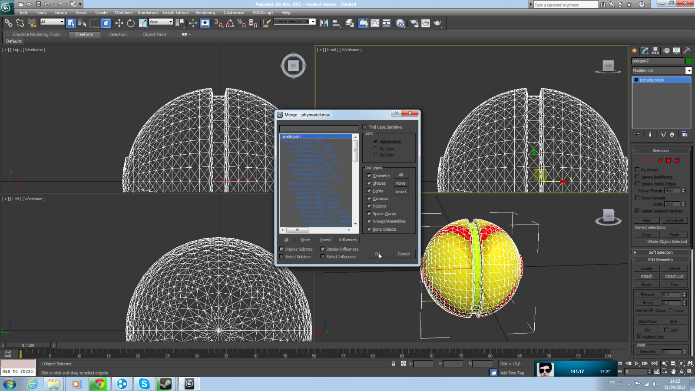
Task: Click Invert button beside Lights
Action: (x=401, y=192)
